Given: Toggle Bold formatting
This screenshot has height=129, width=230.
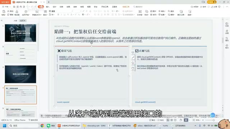Looking at the screenshot, I should 58,15.
